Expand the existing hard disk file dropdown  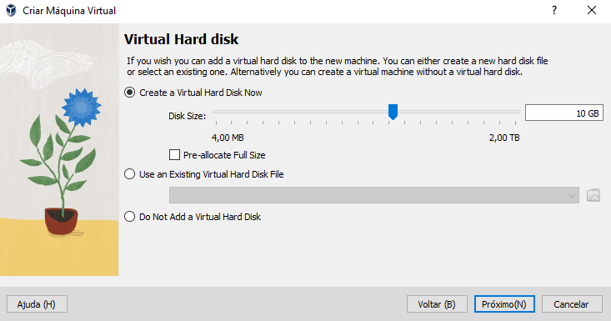373,195
